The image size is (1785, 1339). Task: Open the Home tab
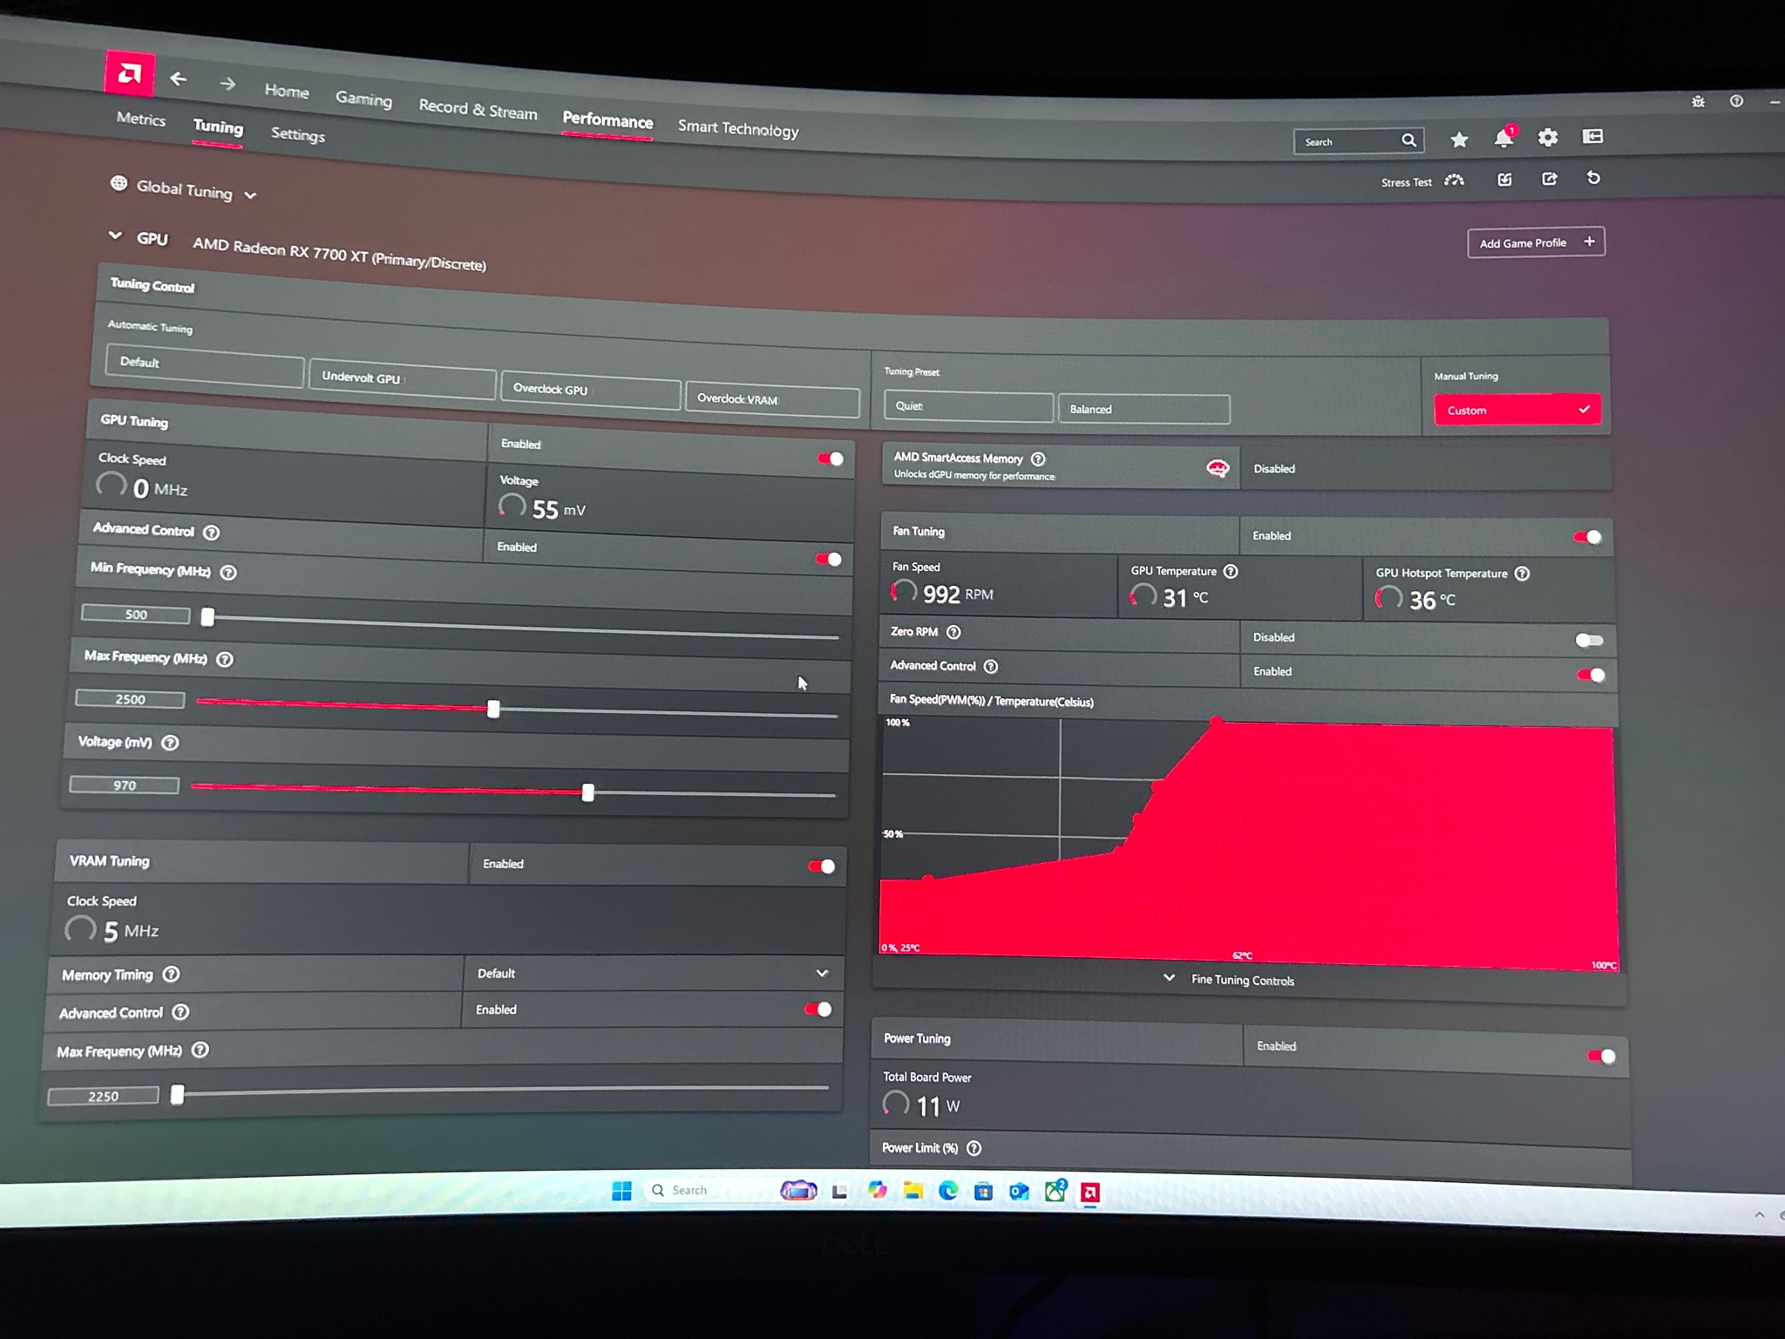[x=287, y=91]
